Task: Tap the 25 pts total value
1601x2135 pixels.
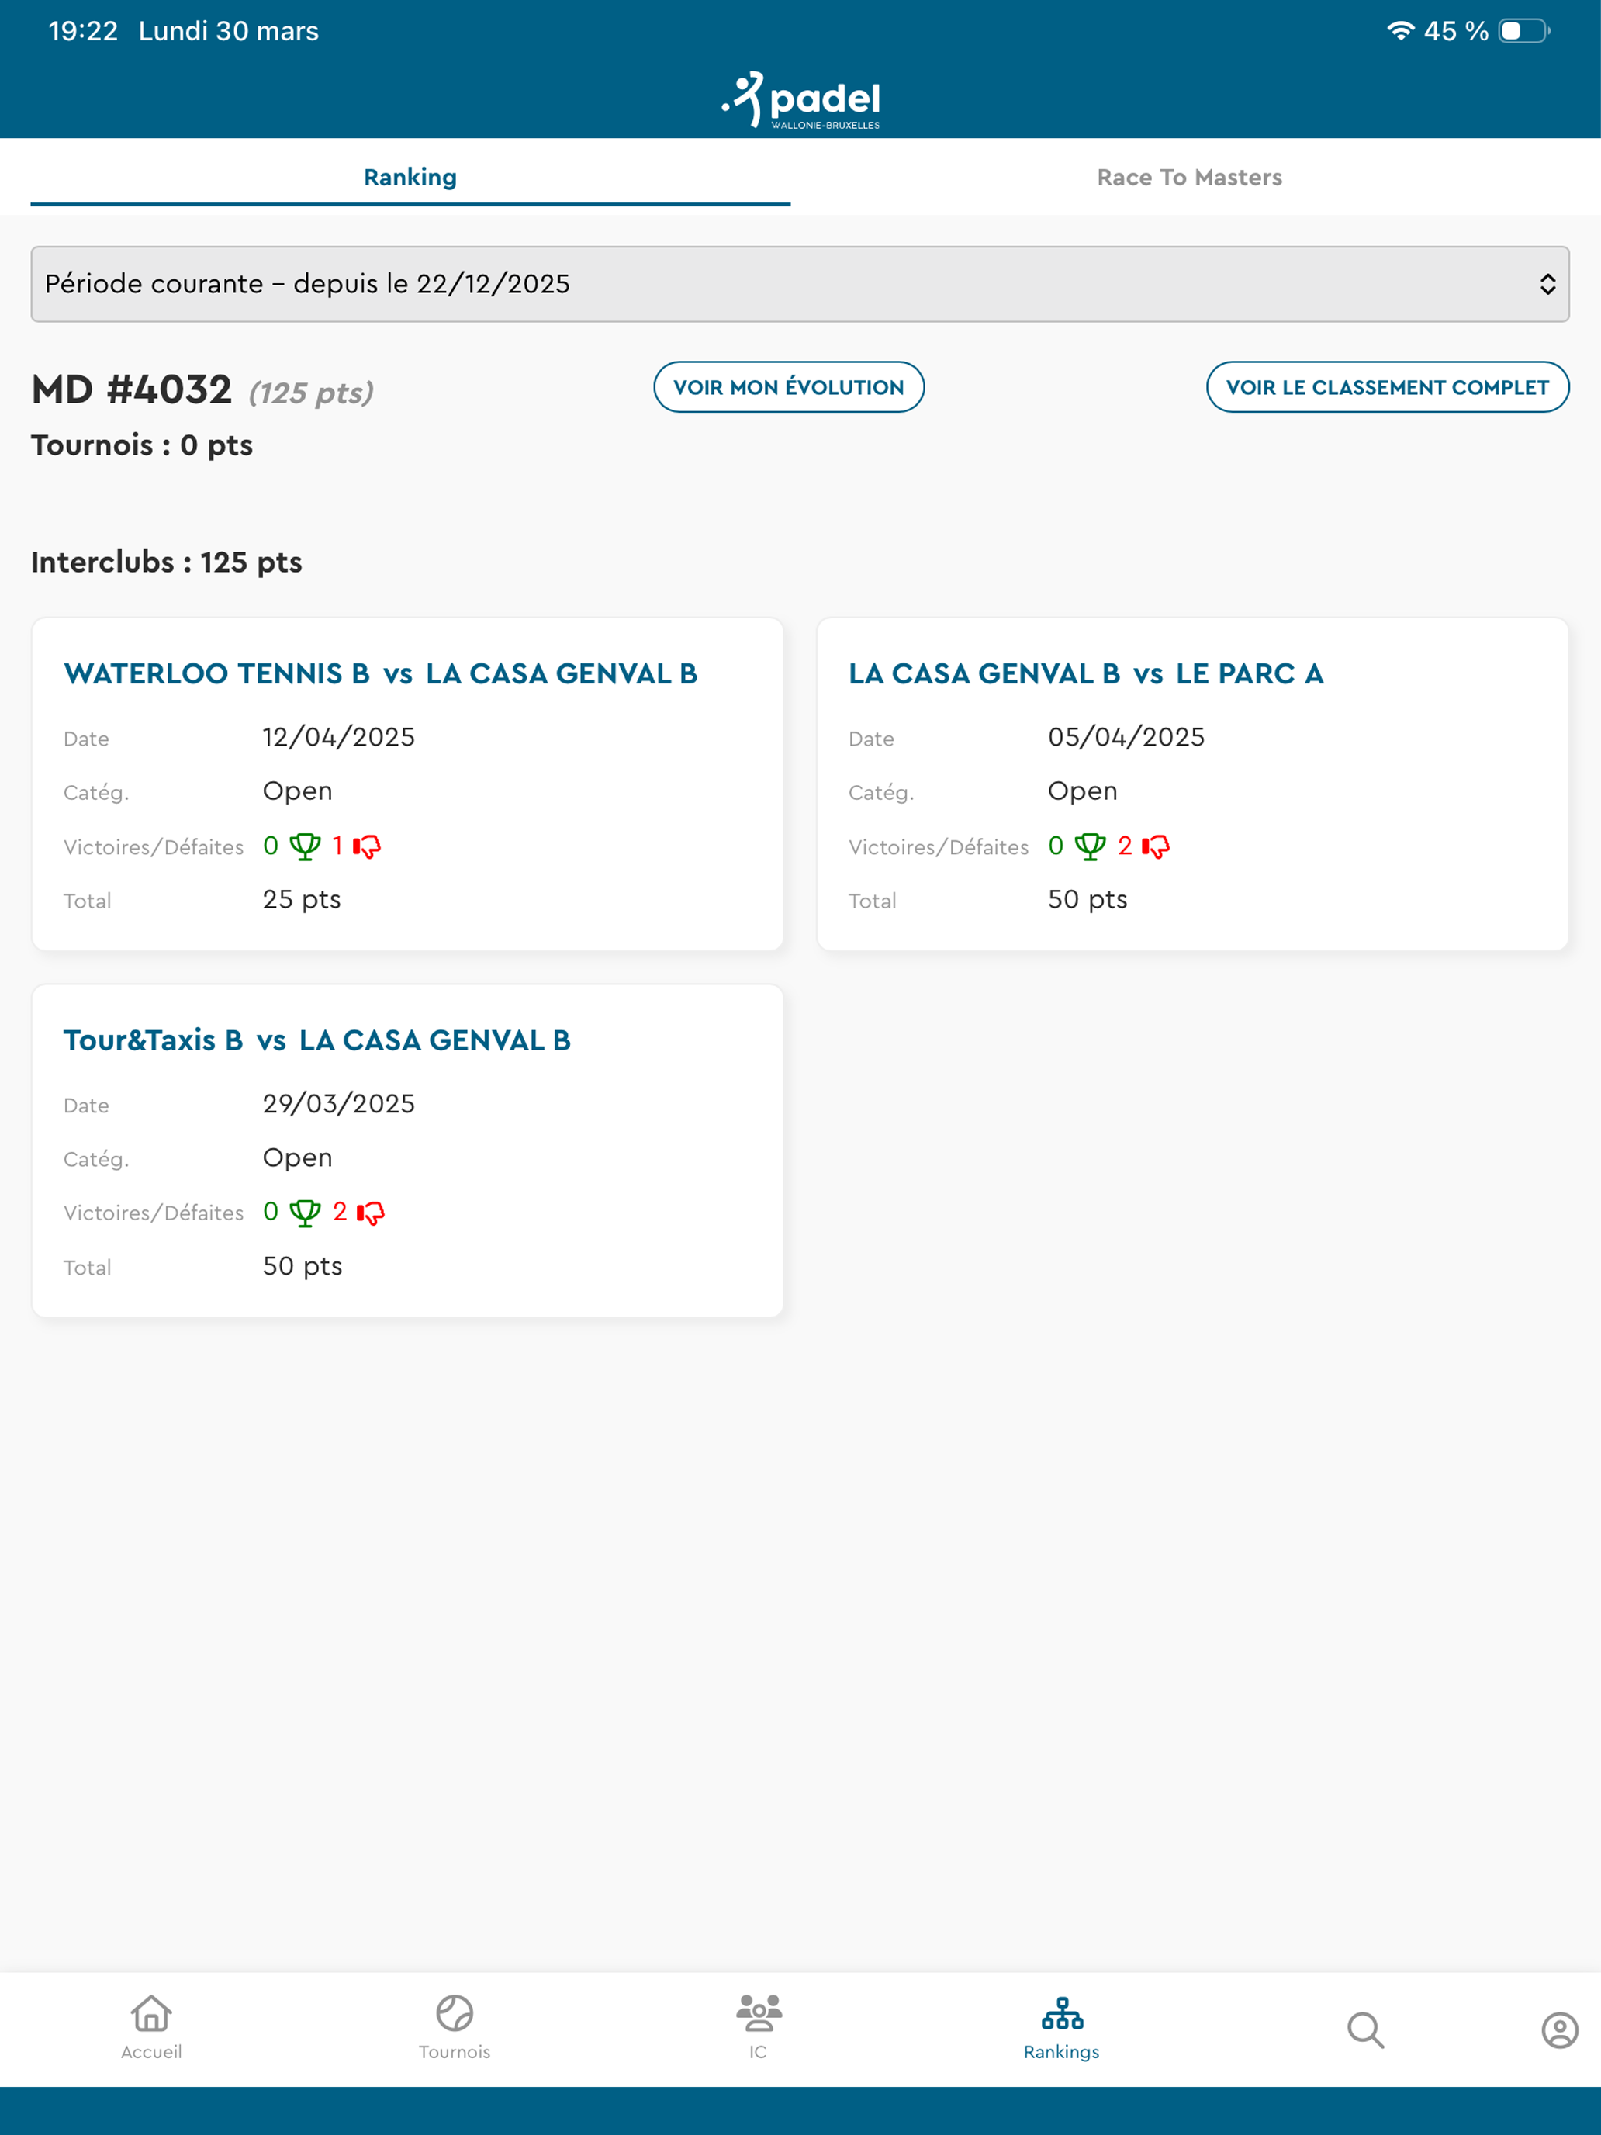Action: [x=302, y=900]
